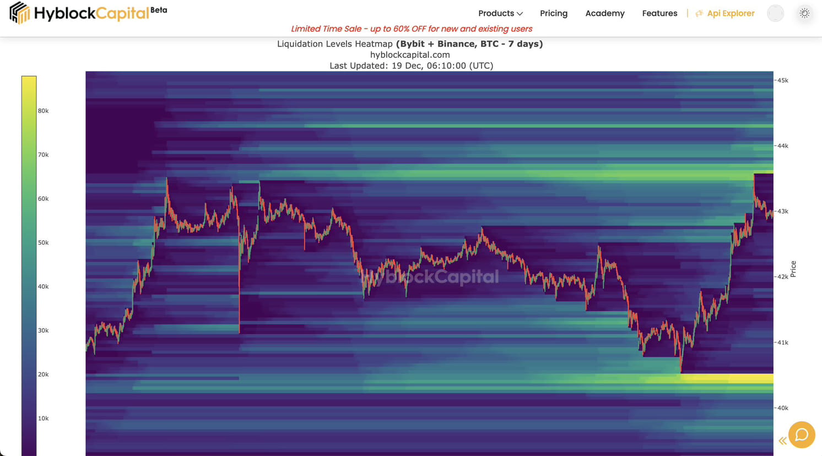The width and height of the screenshot is (822, 456).
Task: Open the user profile avatar
Action: pyautogui.click(x=775, y=13)
